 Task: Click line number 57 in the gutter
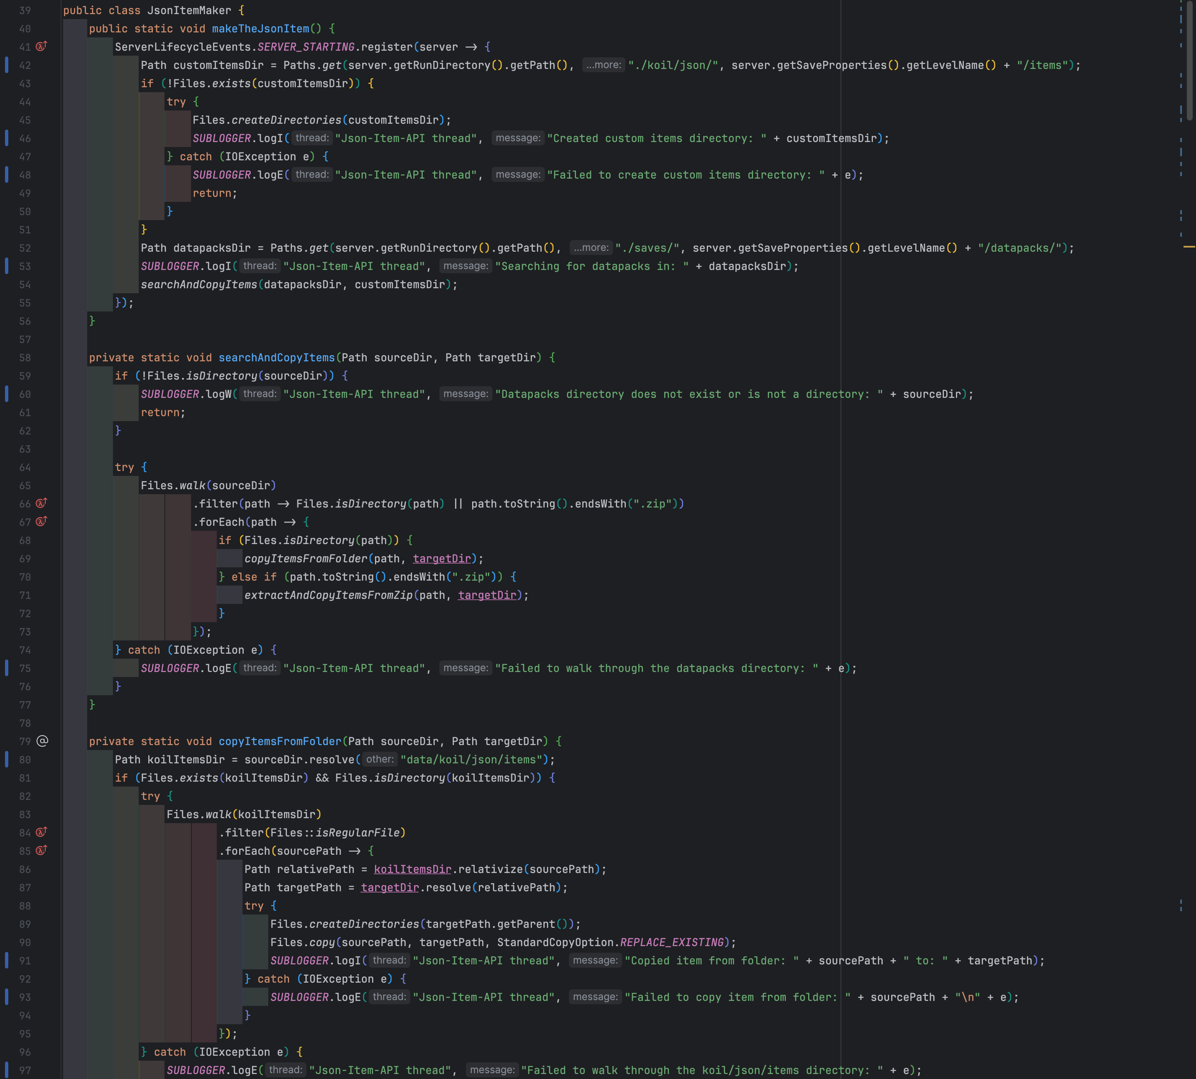pos(25,339)
